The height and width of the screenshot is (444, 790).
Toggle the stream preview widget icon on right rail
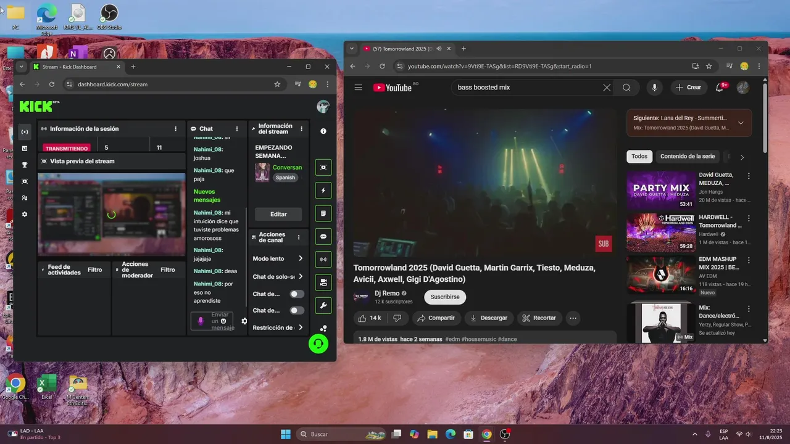click(x=323, y=167)
